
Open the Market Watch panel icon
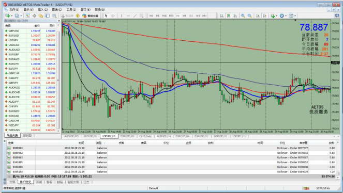pyautogui.click(x=27, y=15)
